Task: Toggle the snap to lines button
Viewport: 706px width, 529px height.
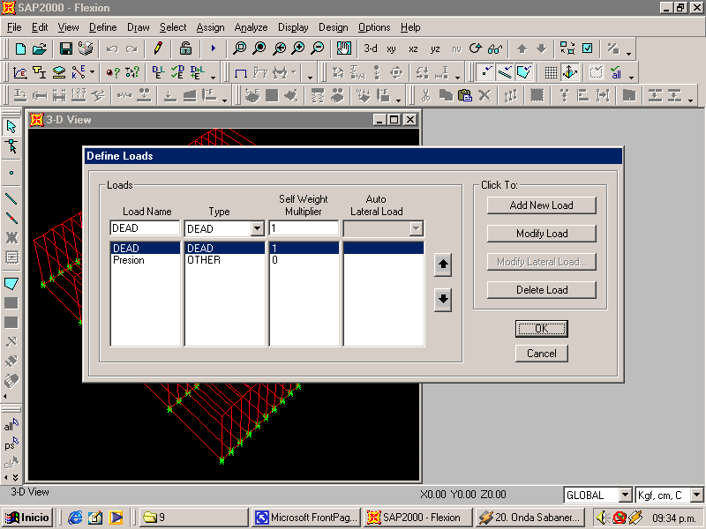Action: coord(505,72)
